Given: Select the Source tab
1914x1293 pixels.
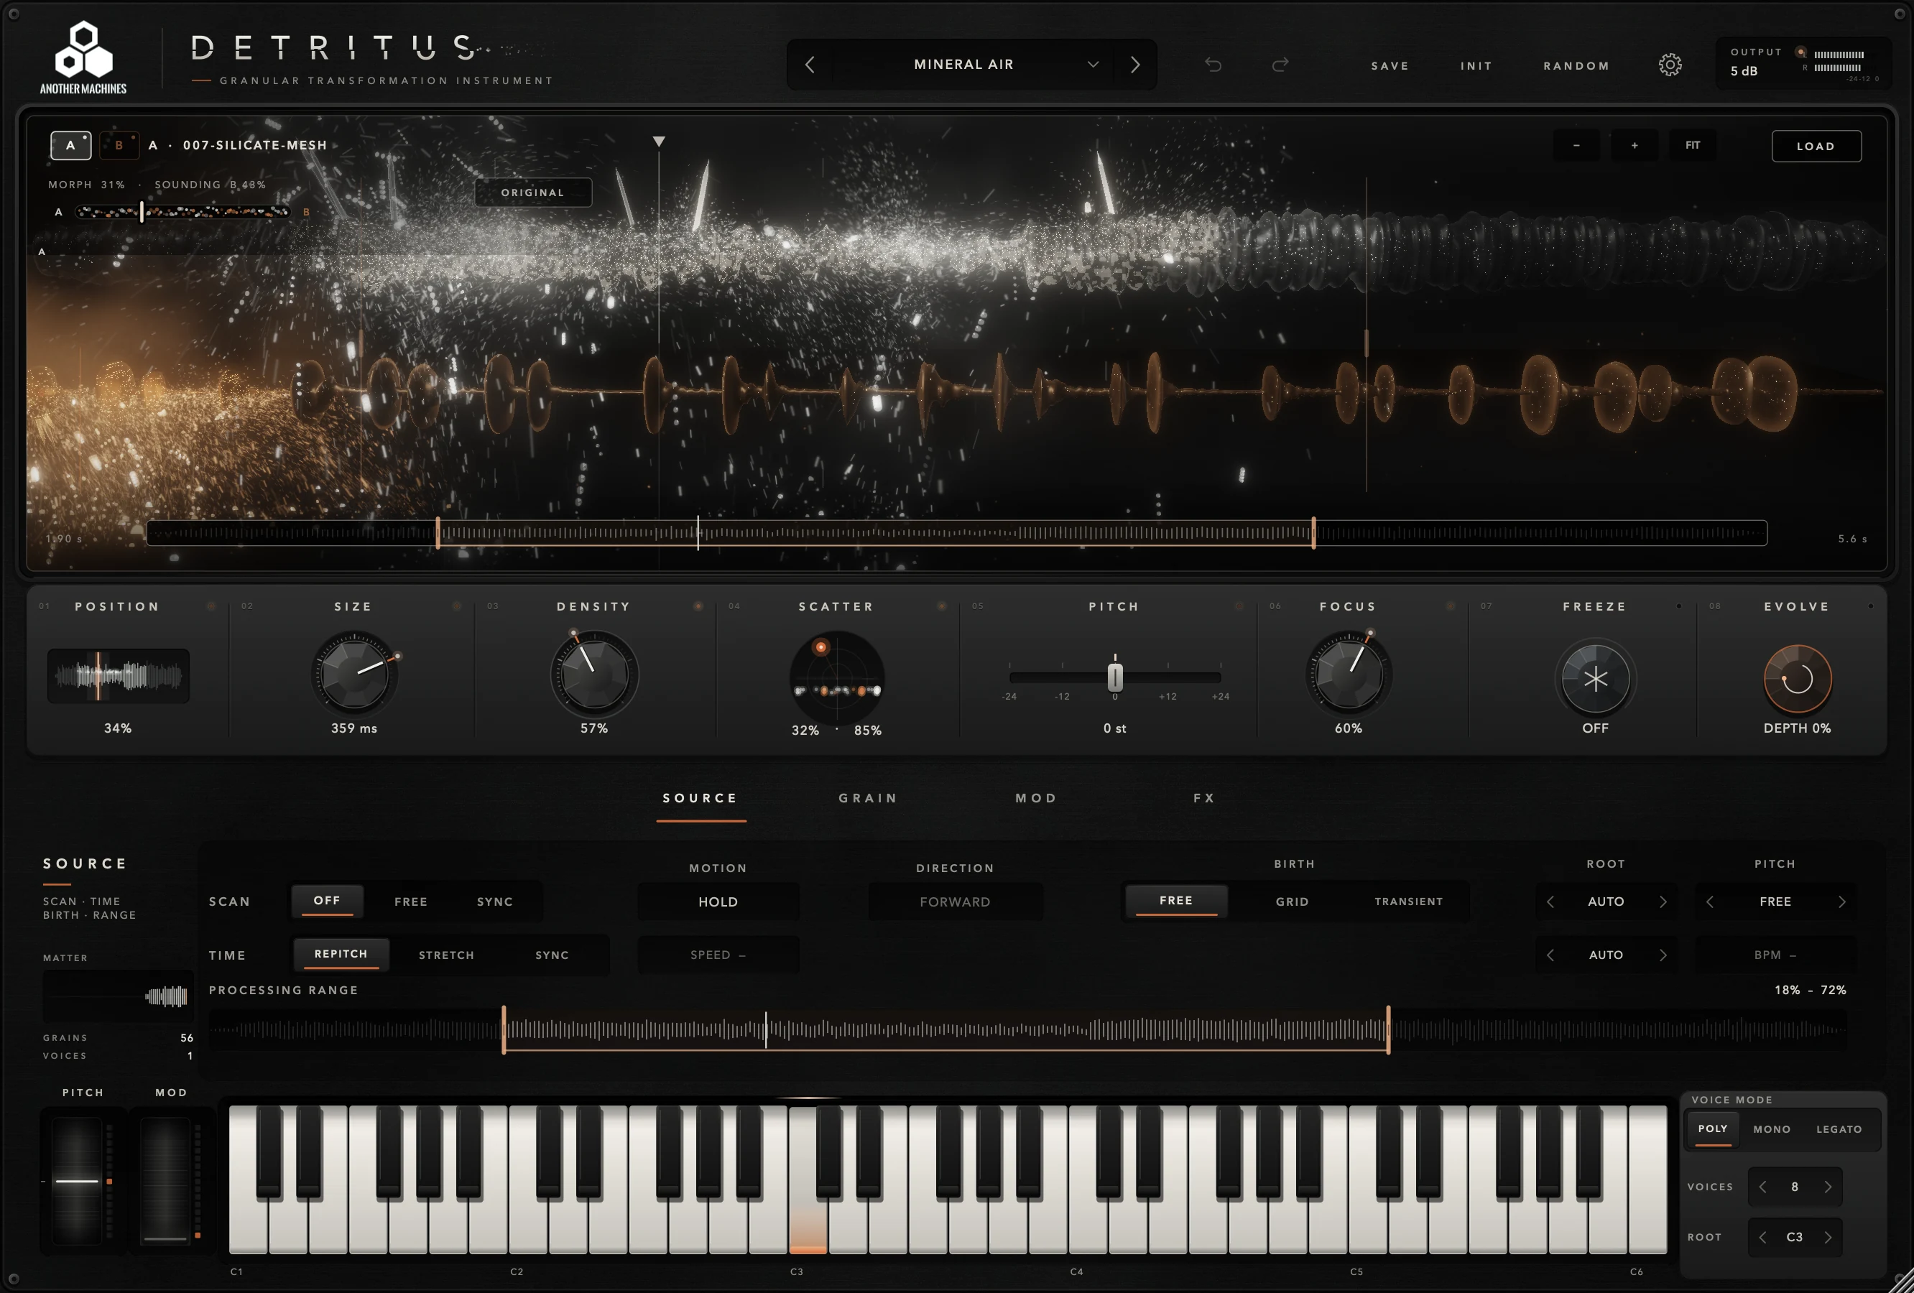Looking at the screenshot, I should (700, 798).
